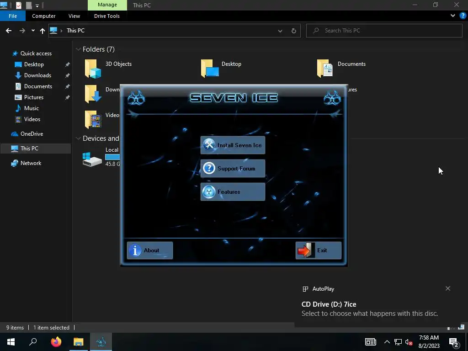468x351 pixels.
Task: Go forward in File Explorer
Action: point(22,31)
